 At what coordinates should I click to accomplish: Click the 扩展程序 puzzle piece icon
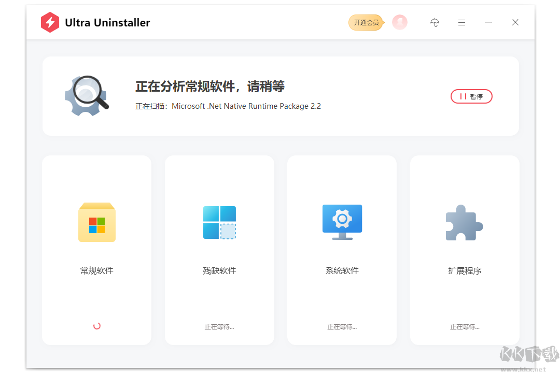point(464,222)
